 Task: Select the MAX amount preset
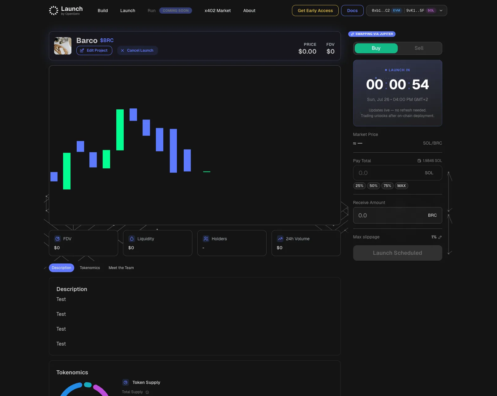point(401,186)
